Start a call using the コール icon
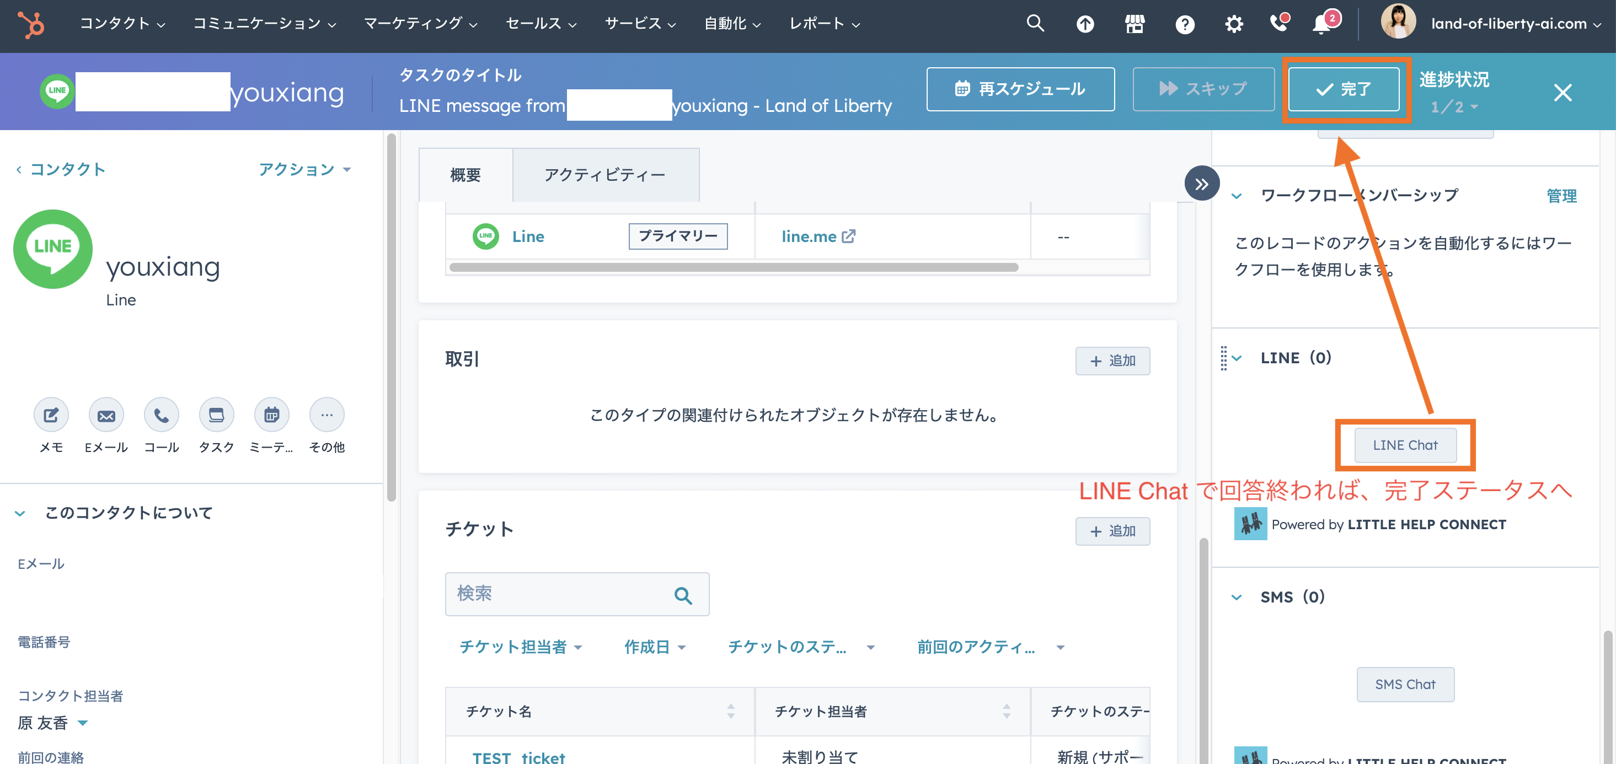1616x764 pixels. click(x=161, y=415)
